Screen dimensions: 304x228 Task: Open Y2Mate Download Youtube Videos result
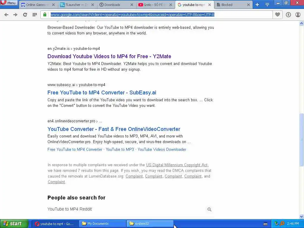109,56
